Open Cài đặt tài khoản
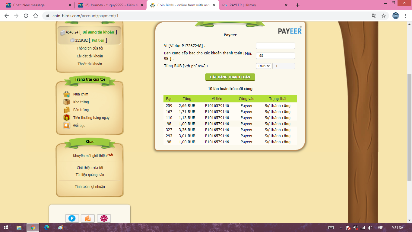Screen dimensions: 412x232 [x=90, y=56]
